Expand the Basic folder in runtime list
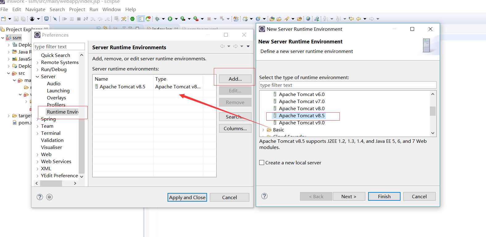This screenshot has width=486, height=237. (x=263, y=130)
